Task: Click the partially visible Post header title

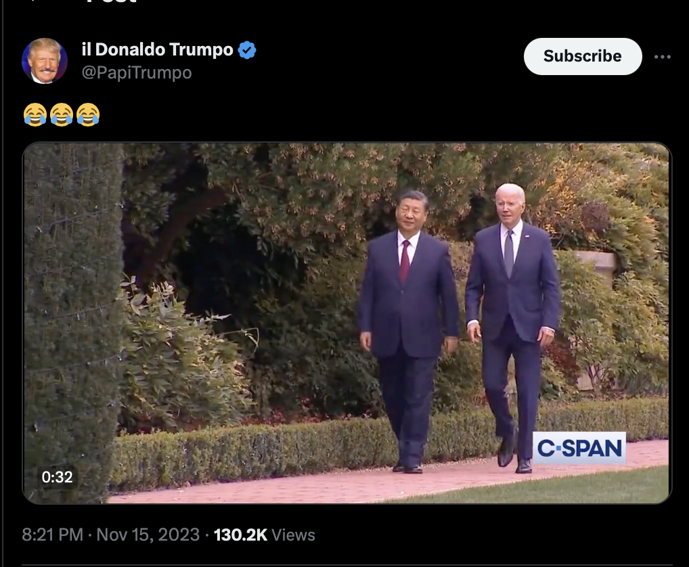Action: [112, 2]
